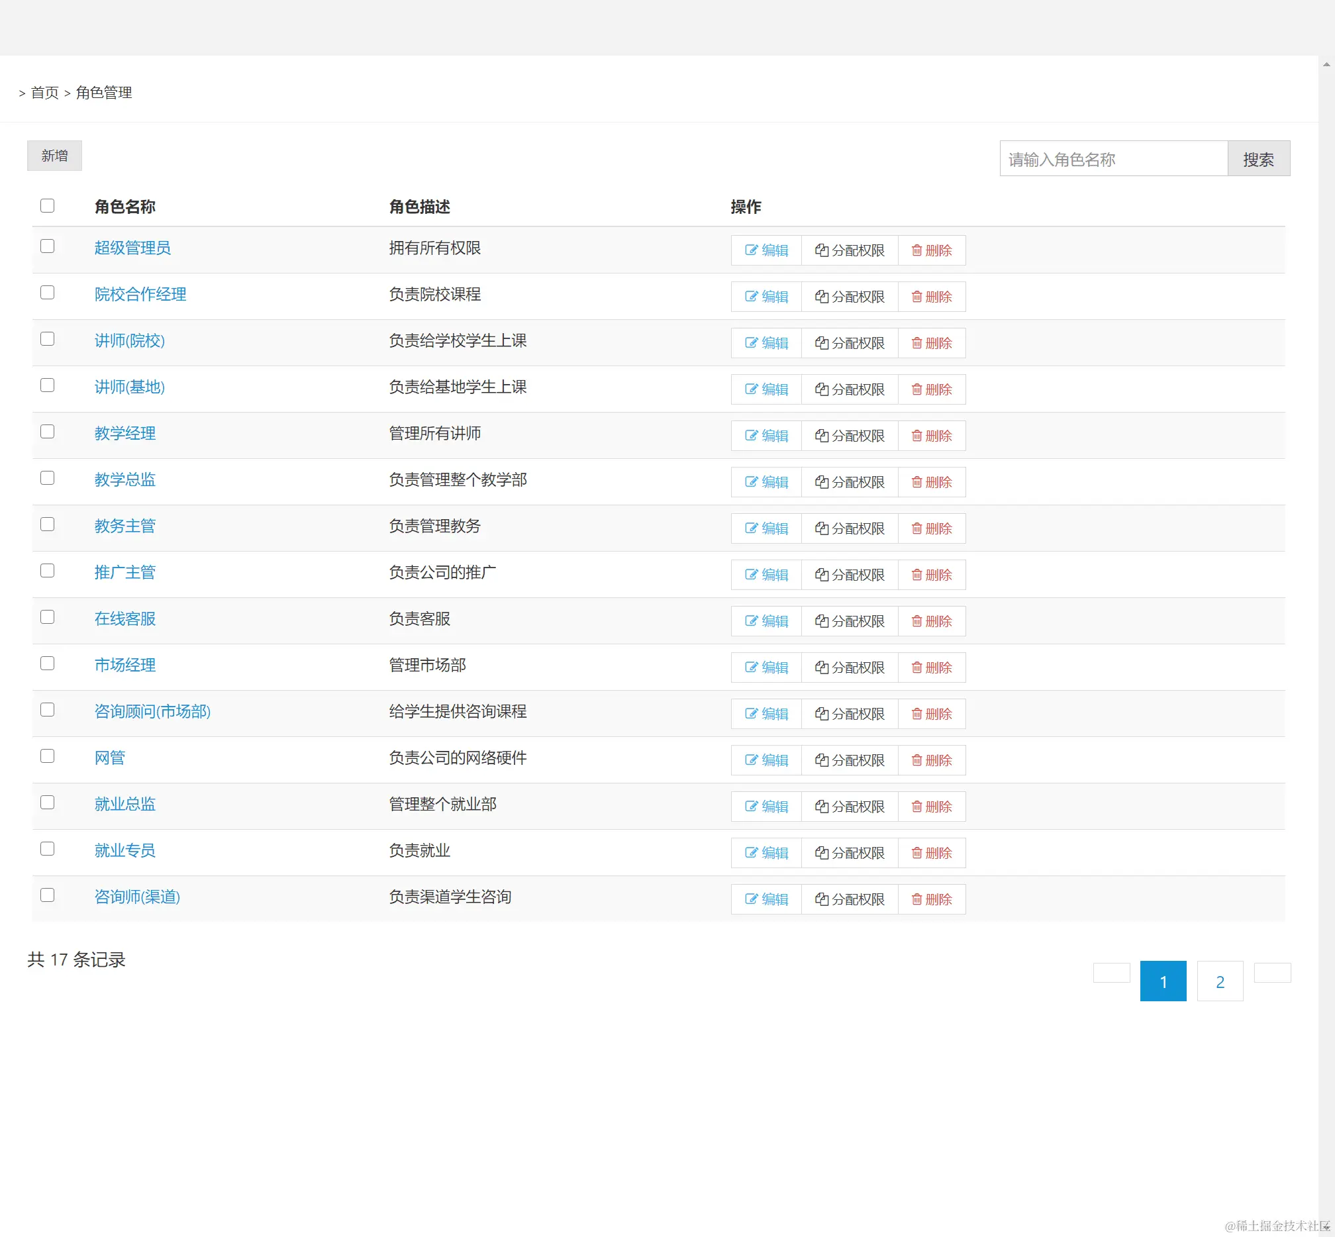
Task: Toggle the select-all header checkbox
Action: (x=47, y=205)
